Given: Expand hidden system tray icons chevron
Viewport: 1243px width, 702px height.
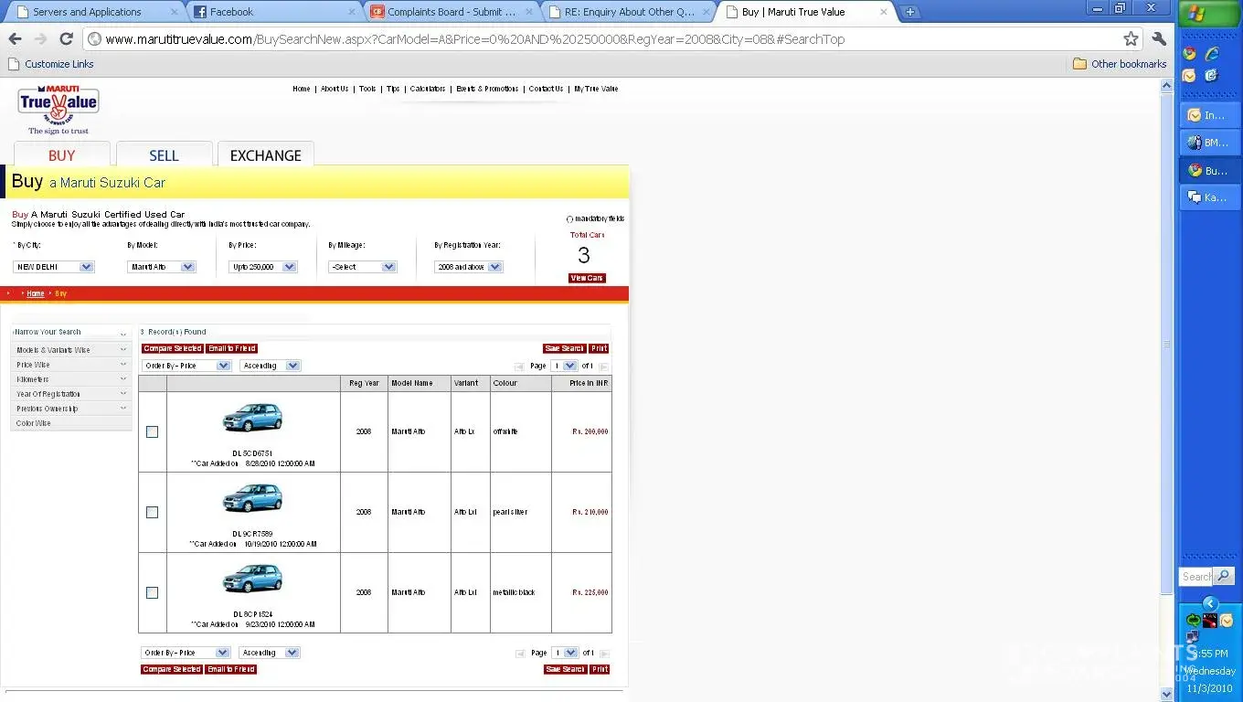Looking at the screenshot, I should click(1210, 603).
